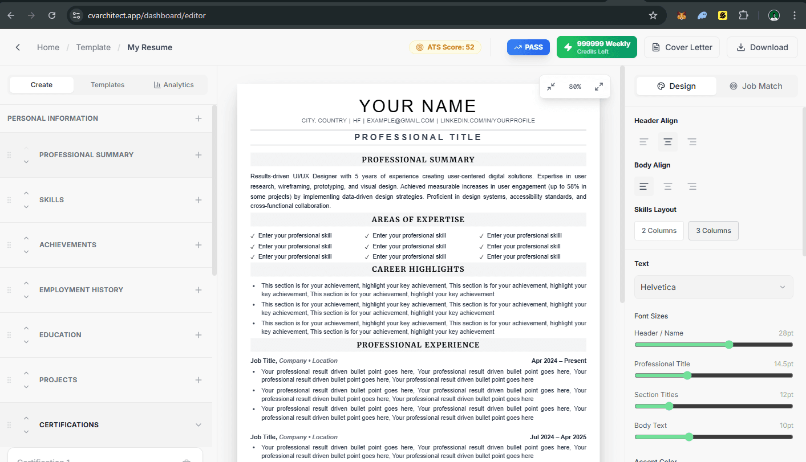Viewport: 806px width, 462px height.
Task: Open the Analytics view in the left sidebar
Action: pyautogui.click(x=173, y=84)
